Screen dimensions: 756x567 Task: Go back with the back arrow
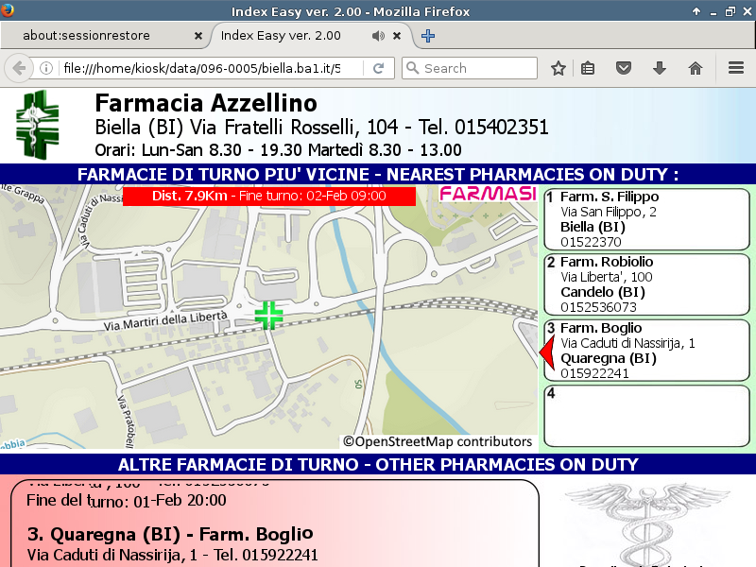coord(18,68)
